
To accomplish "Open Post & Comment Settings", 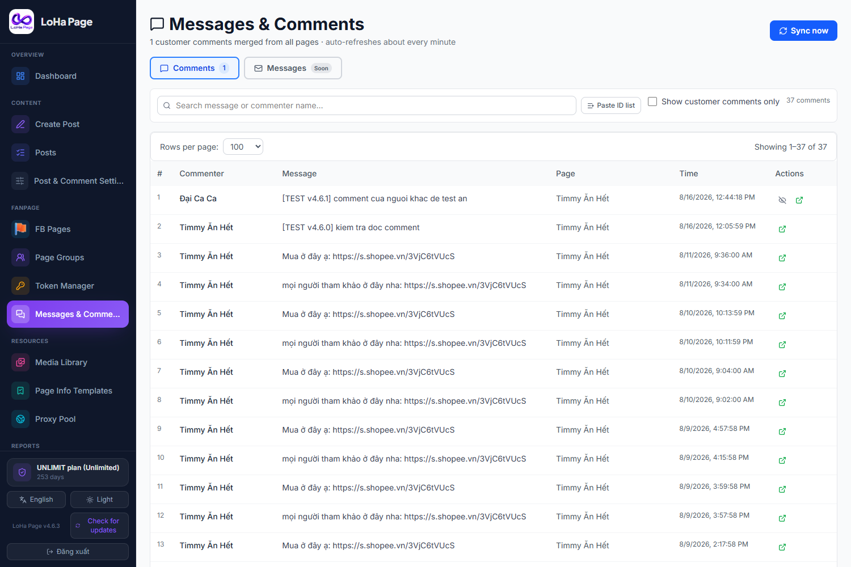I will pos(68,181).
